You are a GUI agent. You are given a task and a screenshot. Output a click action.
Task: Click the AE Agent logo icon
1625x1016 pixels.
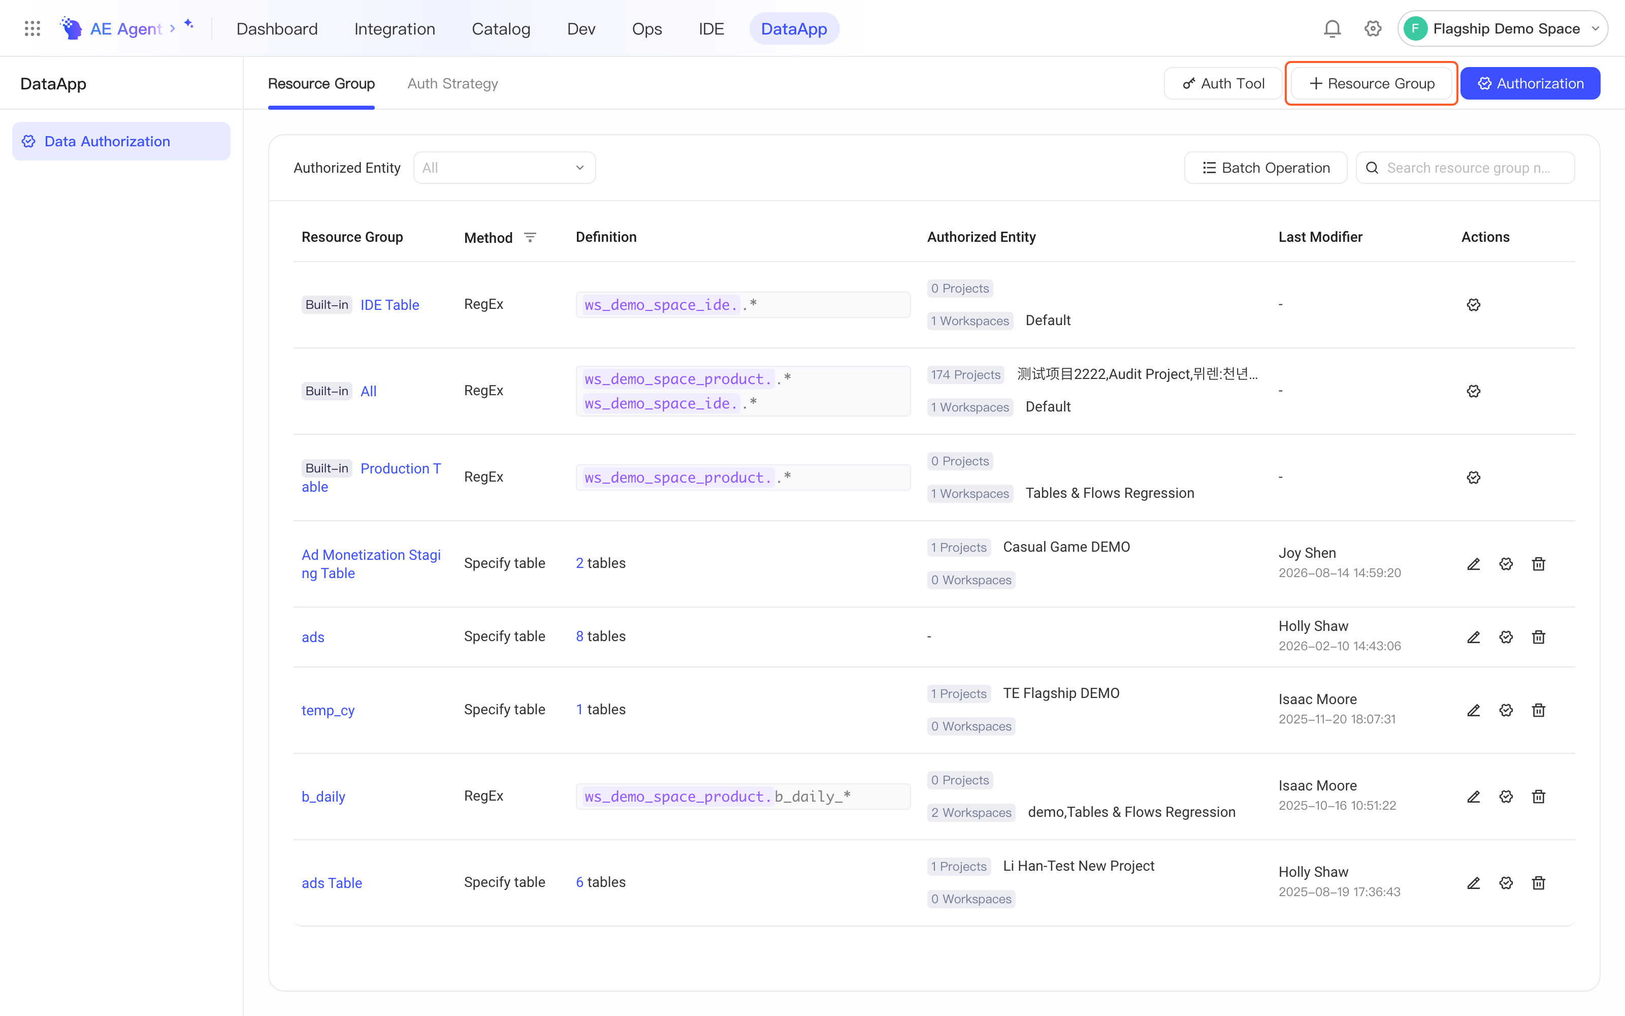point(71,28)
